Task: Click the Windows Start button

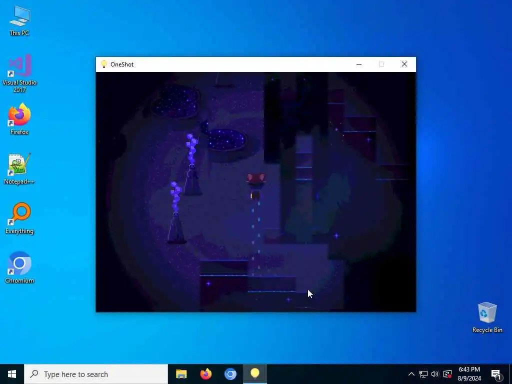Action: coord(12,374)
